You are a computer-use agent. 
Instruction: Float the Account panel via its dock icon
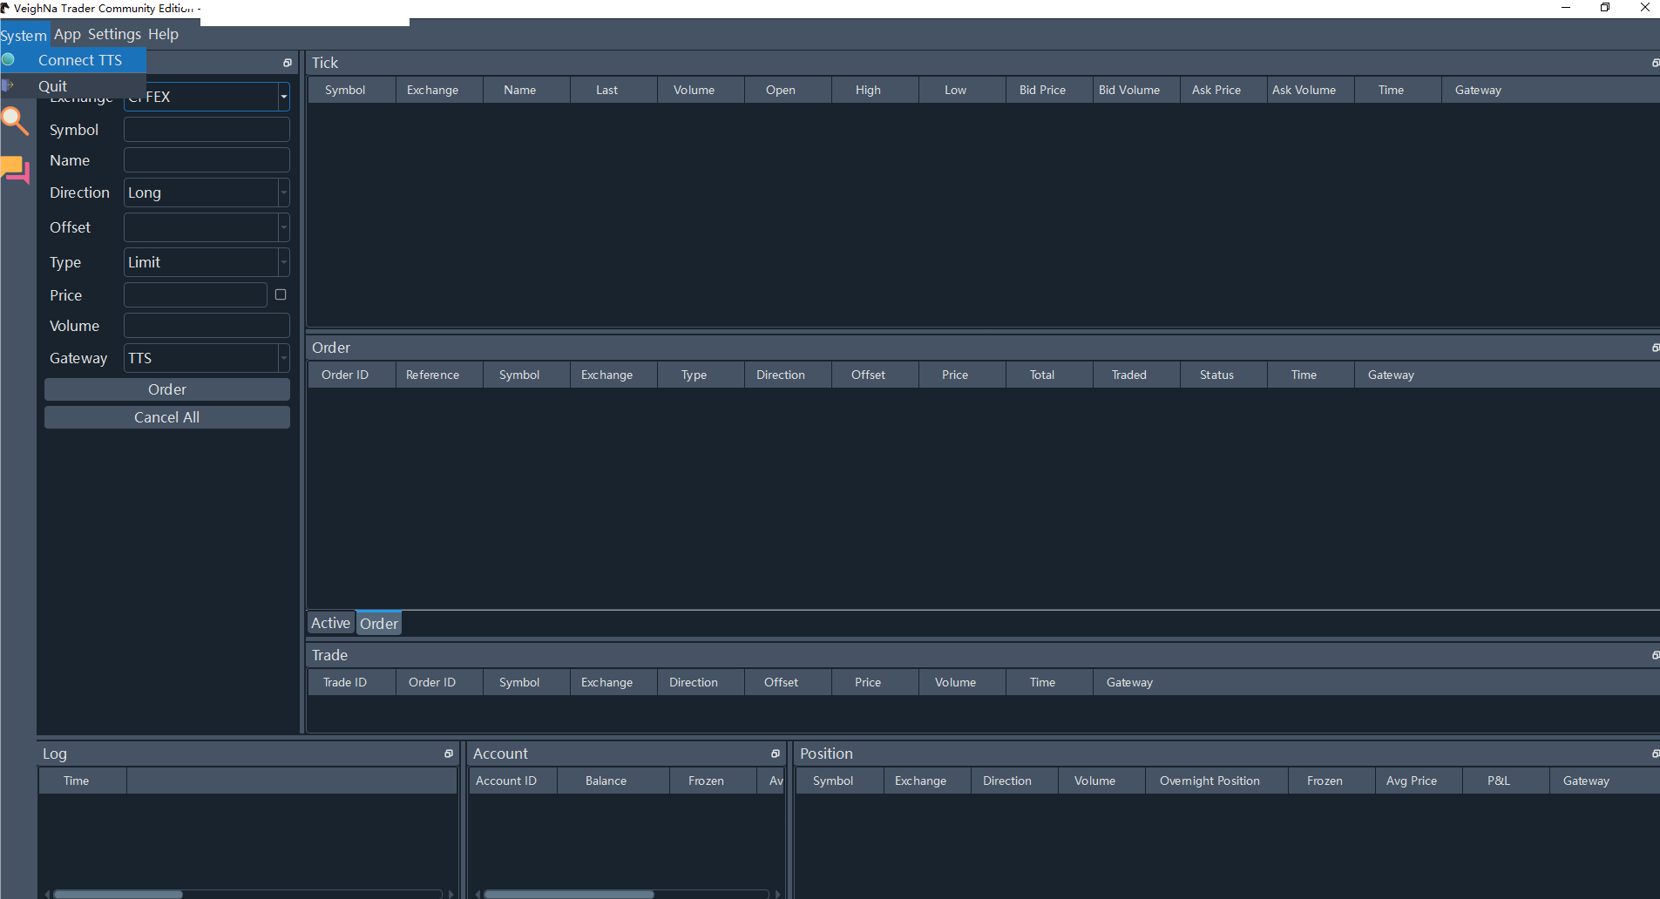pyautogui.click(x=776, y=754)
